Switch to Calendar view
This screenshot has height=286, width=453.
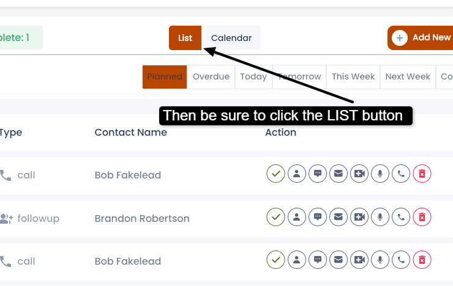(231, 38)
